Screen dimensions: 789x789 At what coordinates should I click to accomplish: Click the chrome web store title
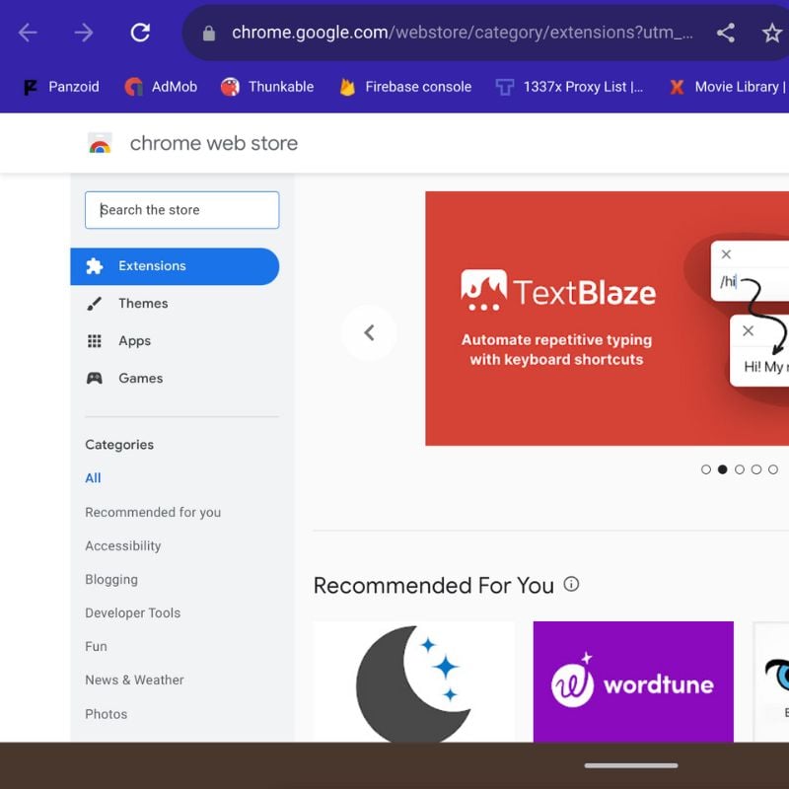click(x=214, y=143)
